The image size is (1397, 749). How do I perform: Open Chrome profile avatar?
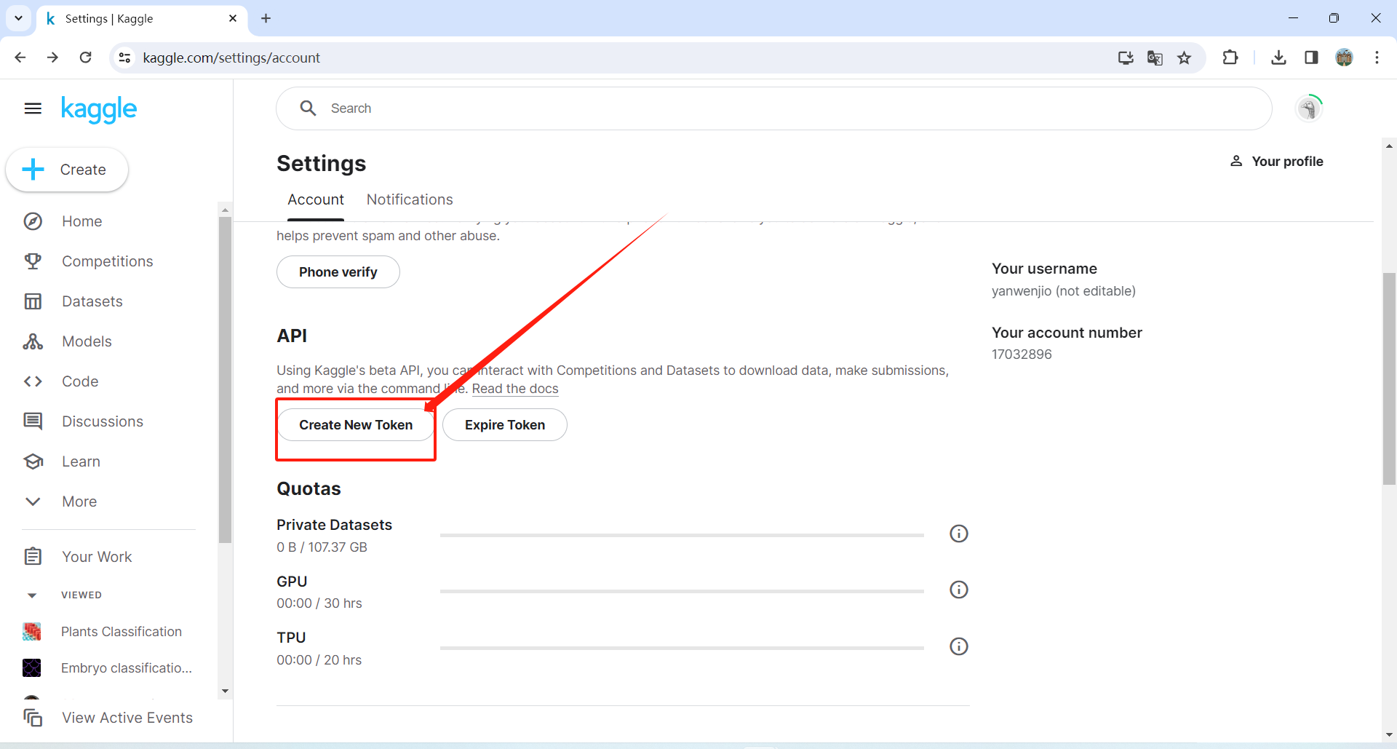[x=1344, y=58]
